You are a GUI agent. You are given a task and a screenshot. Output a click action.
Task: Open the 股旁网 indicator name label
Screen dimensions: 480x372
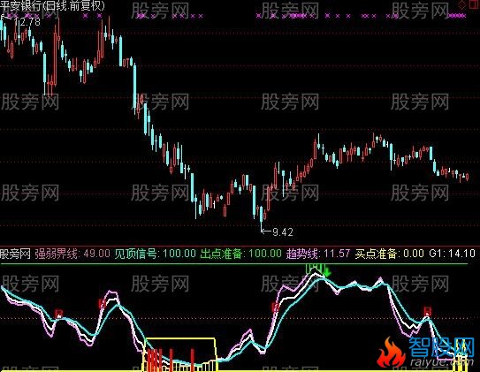[x=15, y=254]
